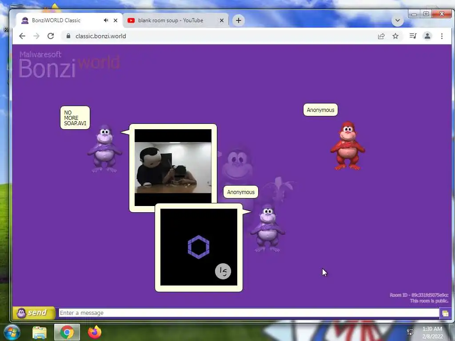Image resolution: width=455 pixels, height=341 pixels.
Task: Click the network tray icon
Action: [410, 332]
